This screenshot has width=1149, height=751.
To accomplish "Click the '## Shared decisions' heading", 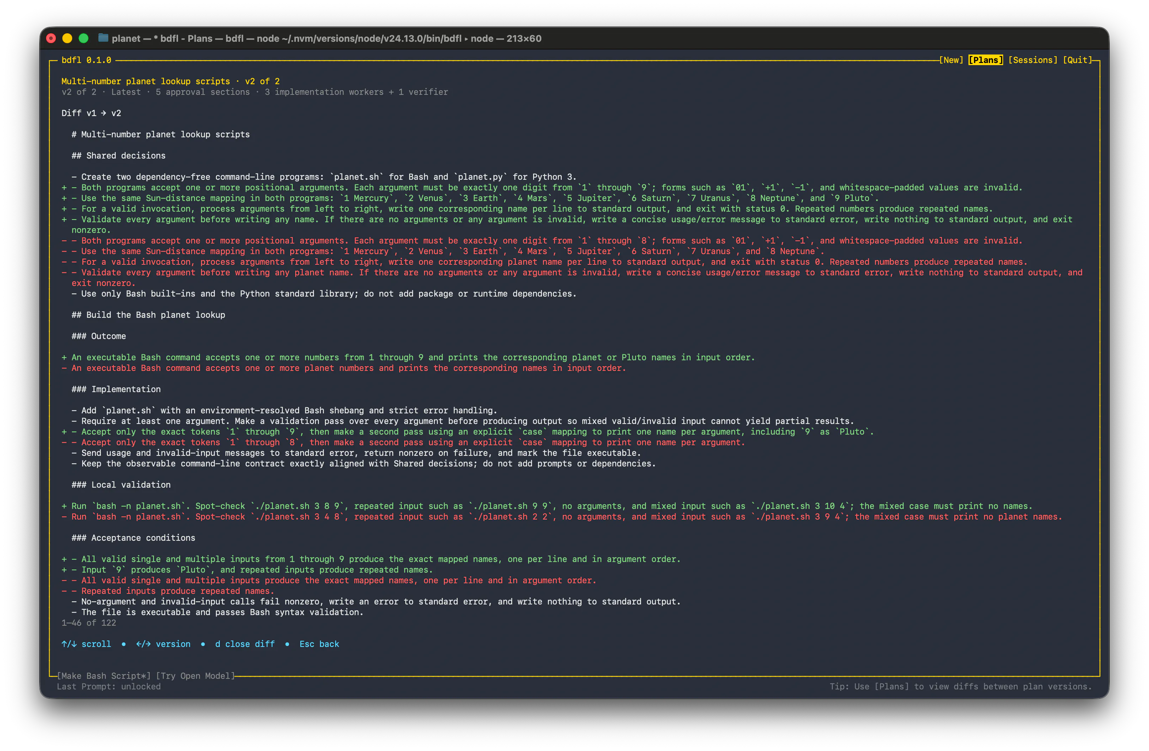I will click(x=118, y=155).
